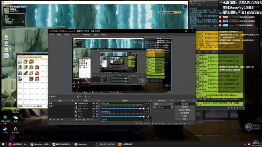The width and height of the screenshot is (262, 147).
Task: Move the selected source up
Action: tap(88, 120)
